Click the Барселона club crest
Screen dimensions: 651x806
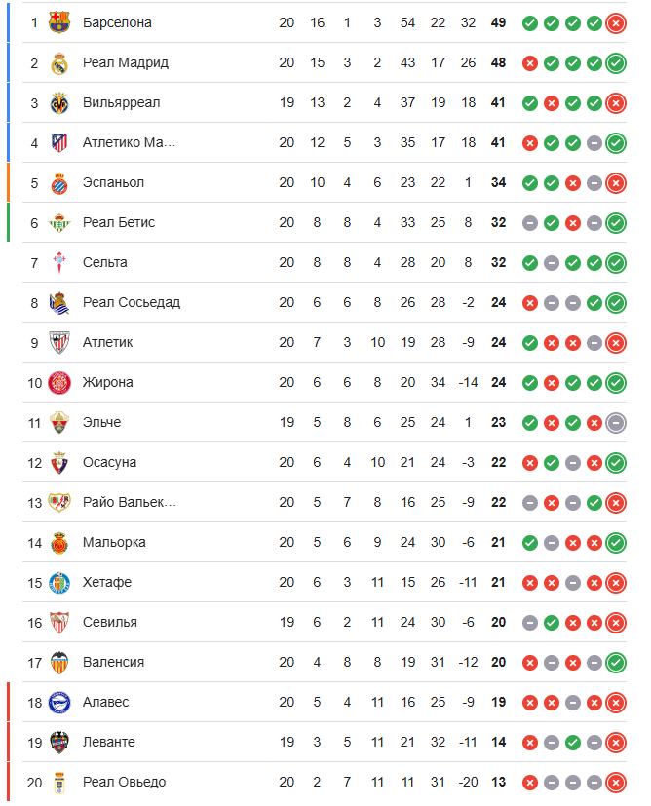tap(59, 22)
